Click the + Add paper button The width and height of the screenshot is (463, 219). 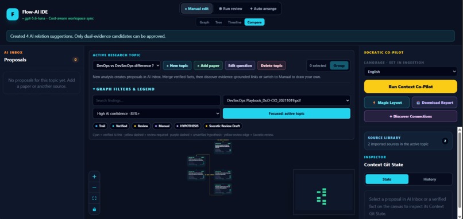[x=208, y=66]
